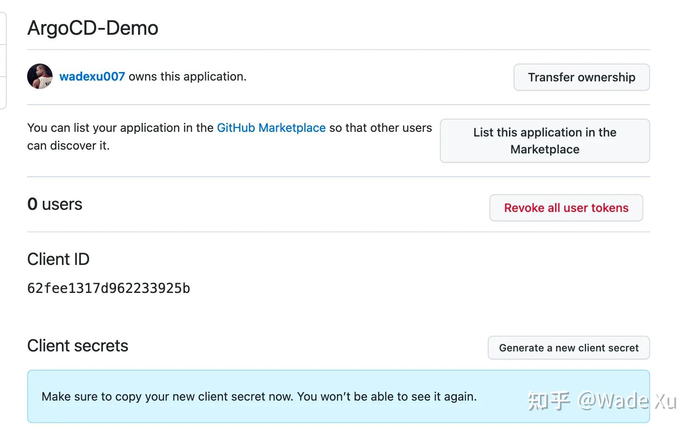
Task: Open the GitHub Marketplace link
Action: (x=271, y=128)
